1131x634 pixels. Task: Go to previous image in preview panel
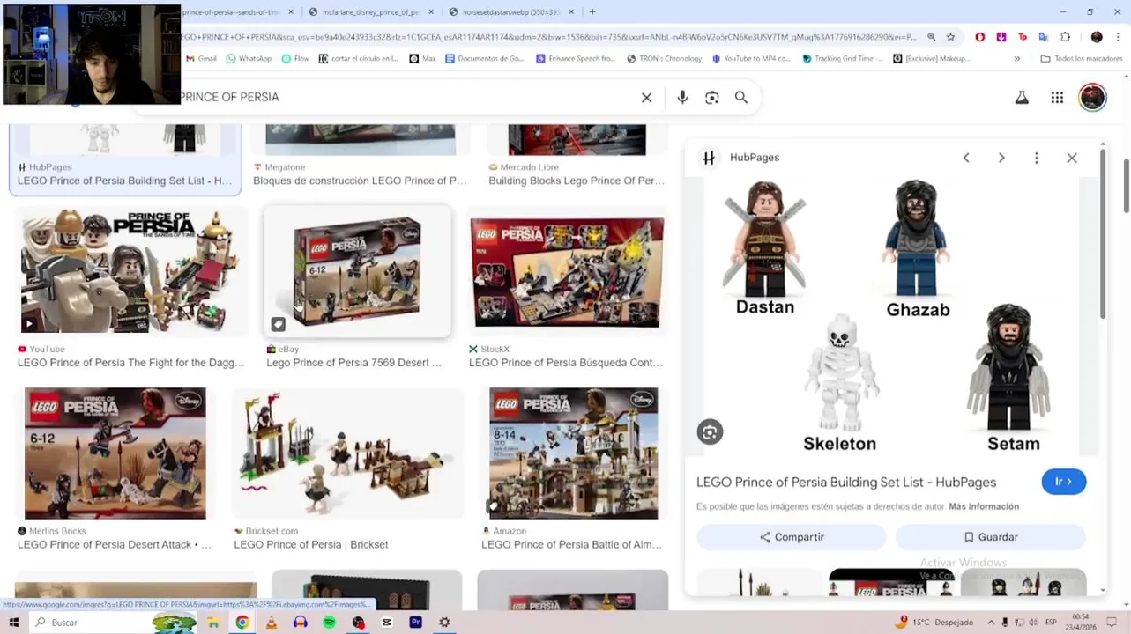click(x=966, y=158)
